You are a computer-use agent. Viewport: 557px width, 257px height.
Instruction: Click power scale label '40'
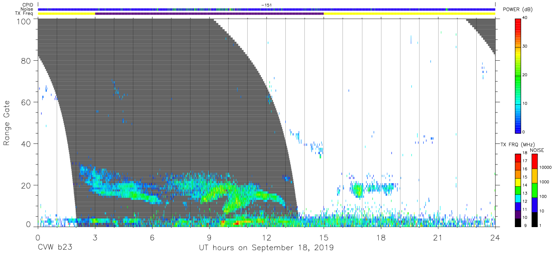click(525, 18)
